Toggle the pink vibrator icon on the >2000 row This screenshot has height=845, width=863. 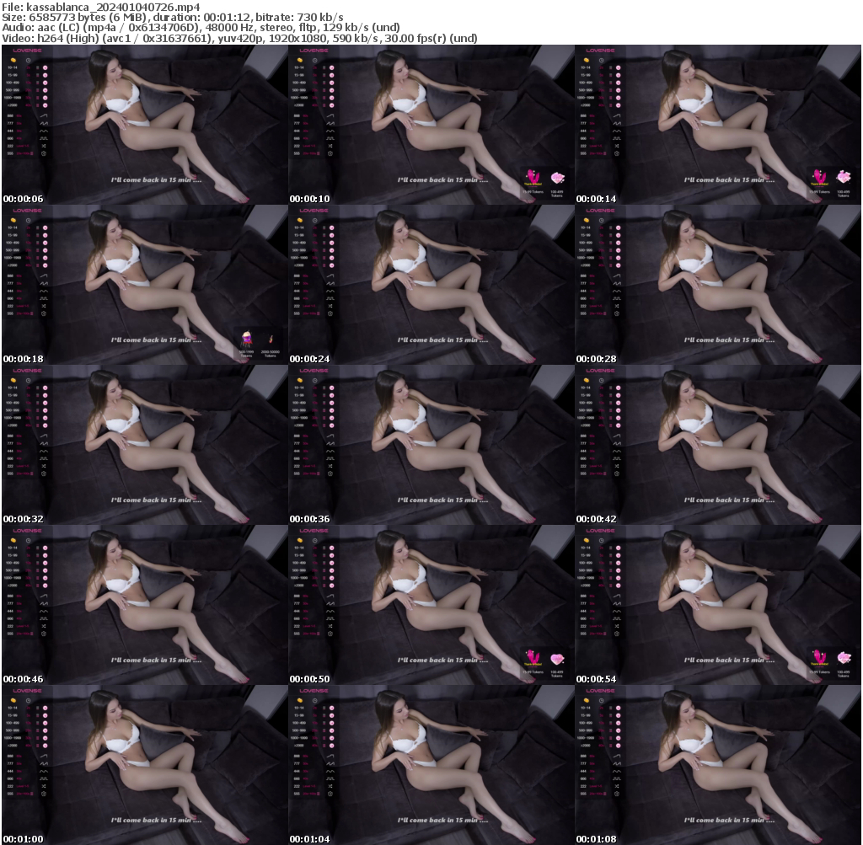pyautogui.click(x=46, y=104)
